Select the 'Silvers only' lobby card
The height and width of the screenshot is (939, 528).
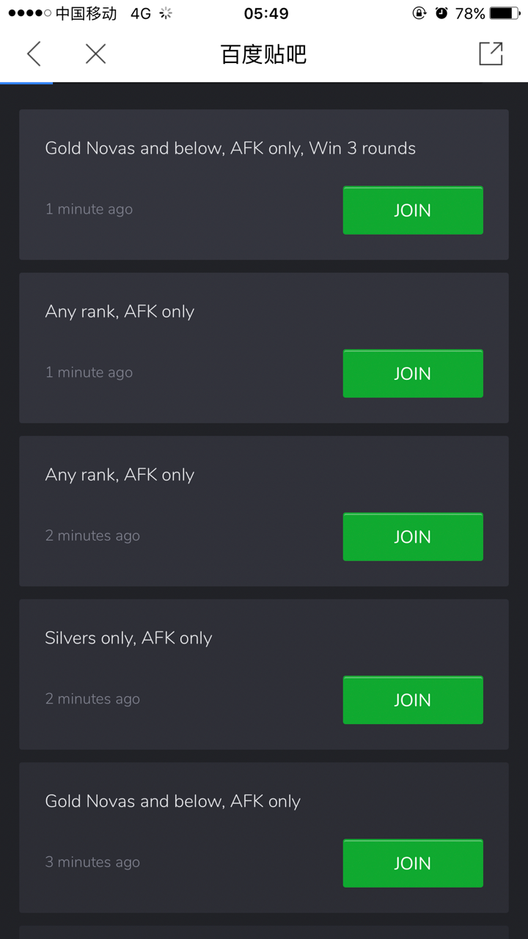click(x=183, y=660)
